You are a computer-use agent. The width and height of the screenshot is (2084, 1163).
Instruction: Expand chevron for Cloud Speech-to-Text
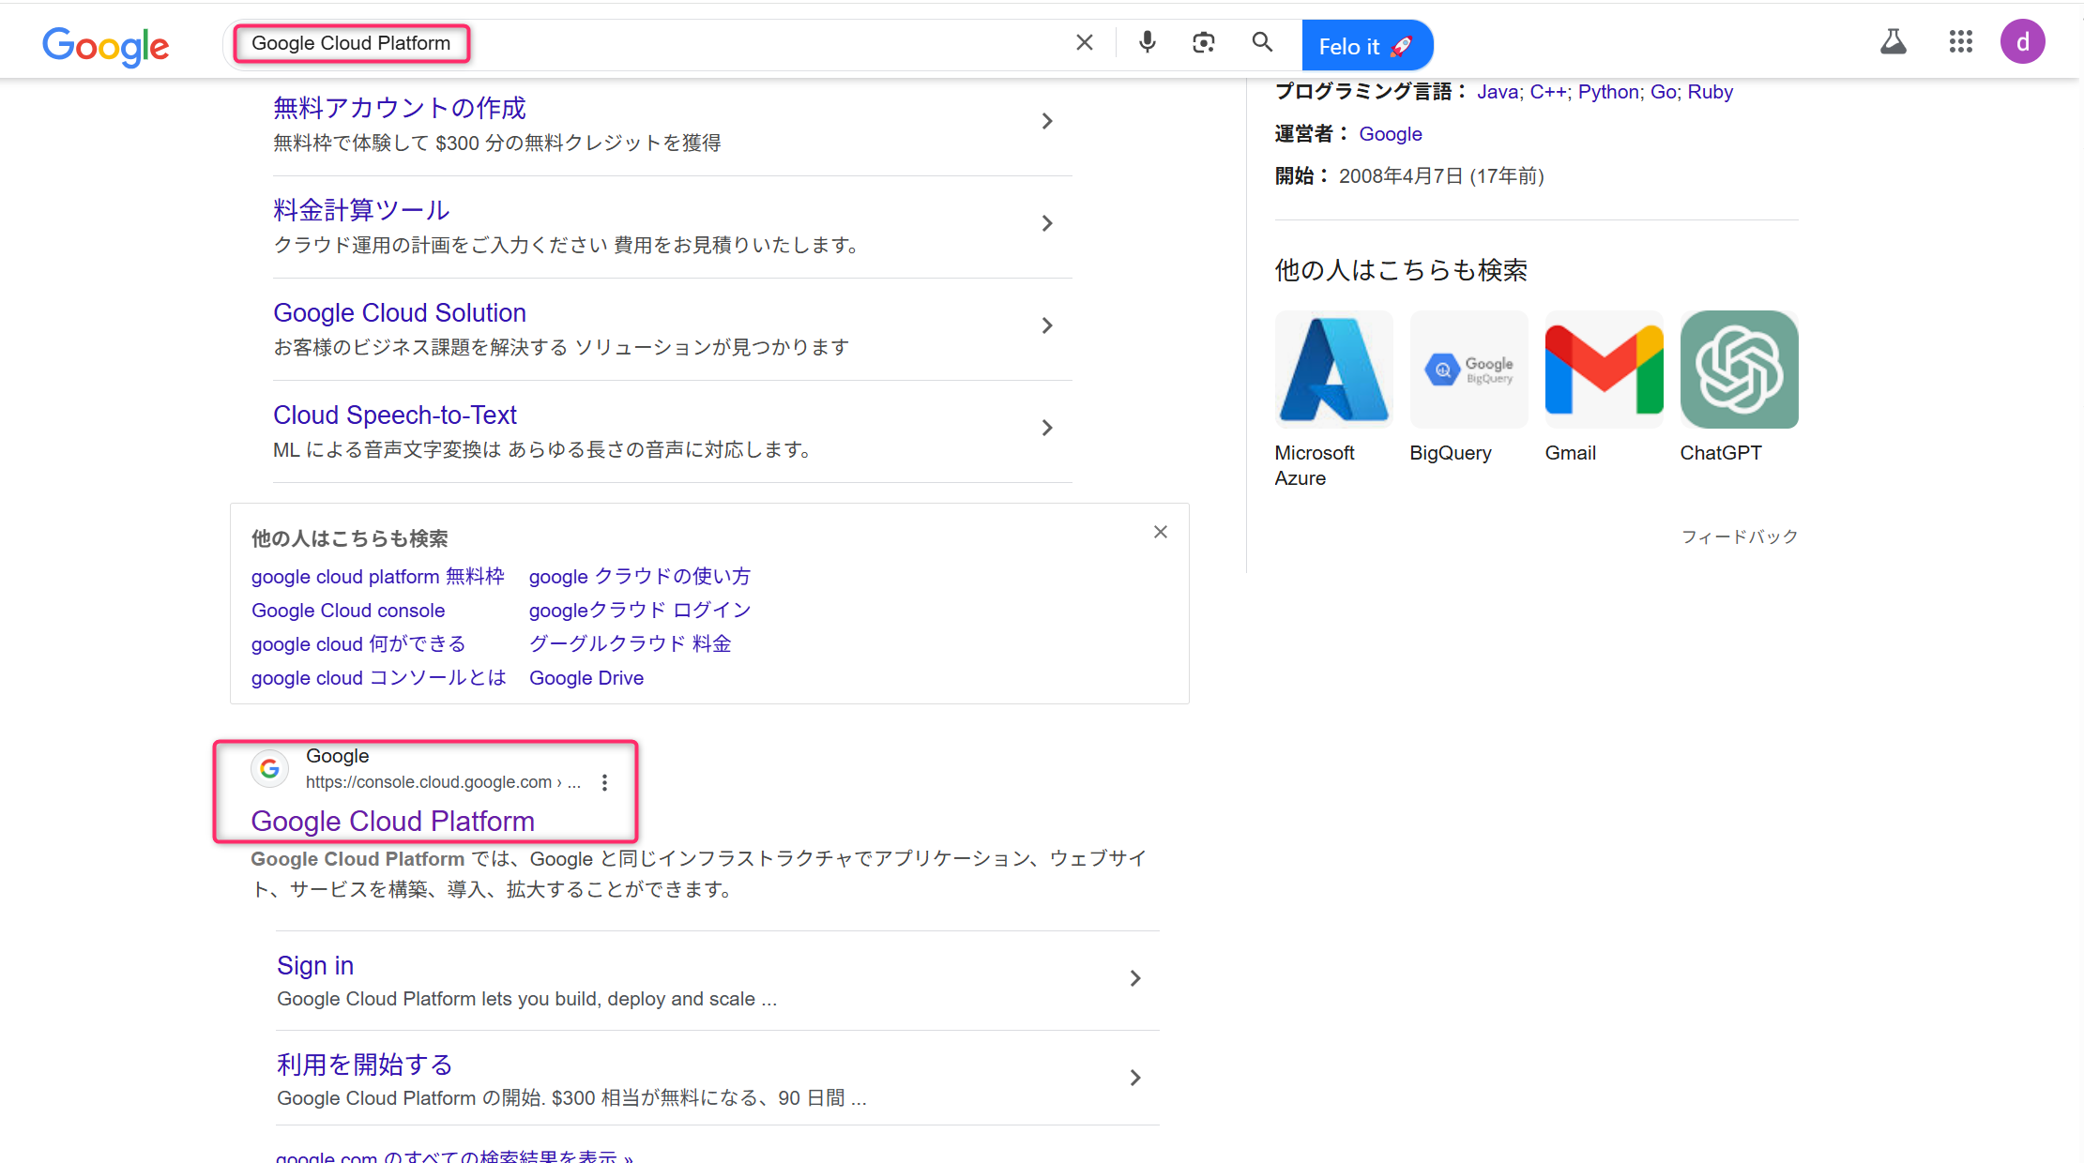1047,428
